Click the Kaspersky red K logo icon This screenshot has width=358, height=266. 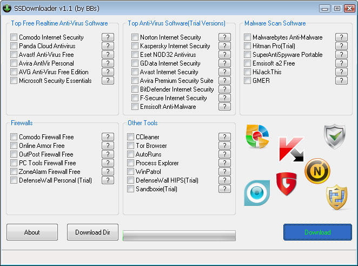coord(291,149)
